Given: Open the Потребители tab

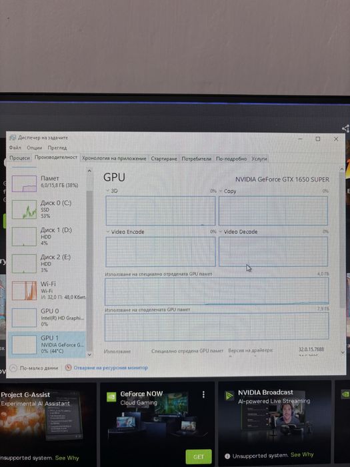Looking at the screenshot, I should (x=197, y=159).
